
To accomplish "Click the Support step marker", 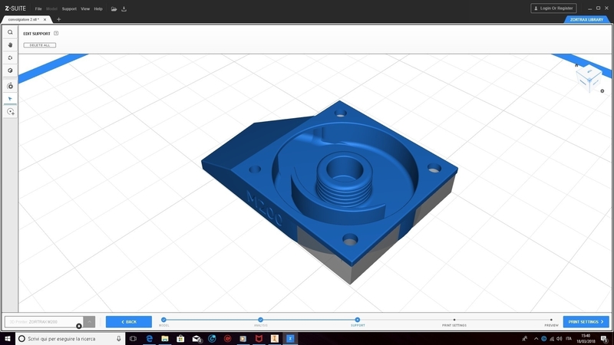I will point(357,320).
